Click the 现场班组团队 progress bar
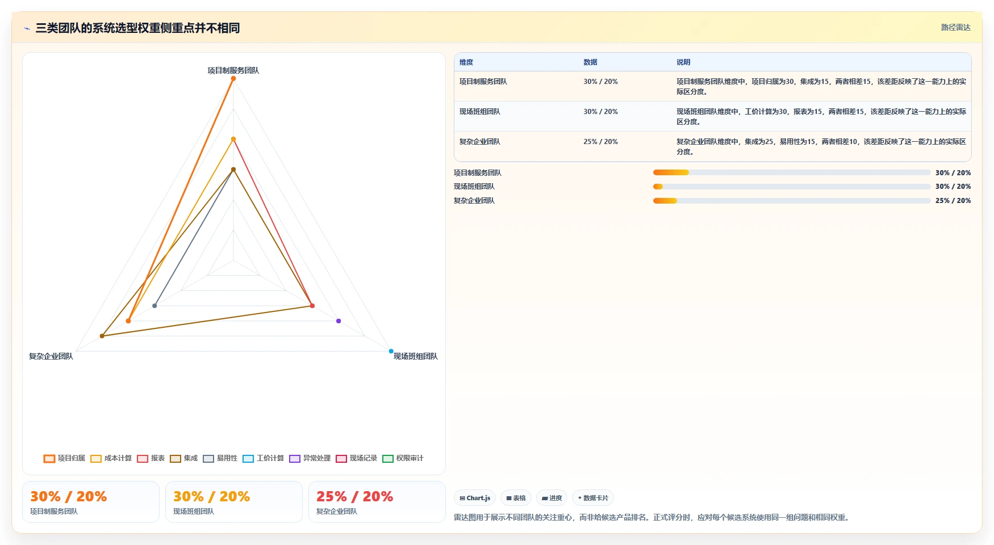The width and height of the screenshot is (994, 545). tap(792, 187)
